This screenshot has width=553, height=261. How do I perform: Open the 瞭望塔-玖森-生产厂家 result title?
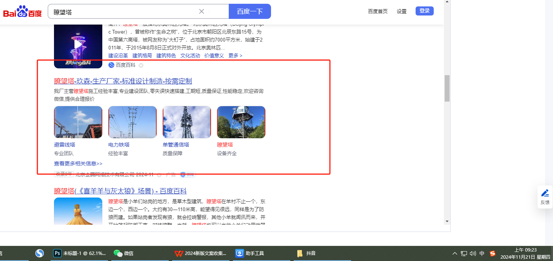pos(123,81)
